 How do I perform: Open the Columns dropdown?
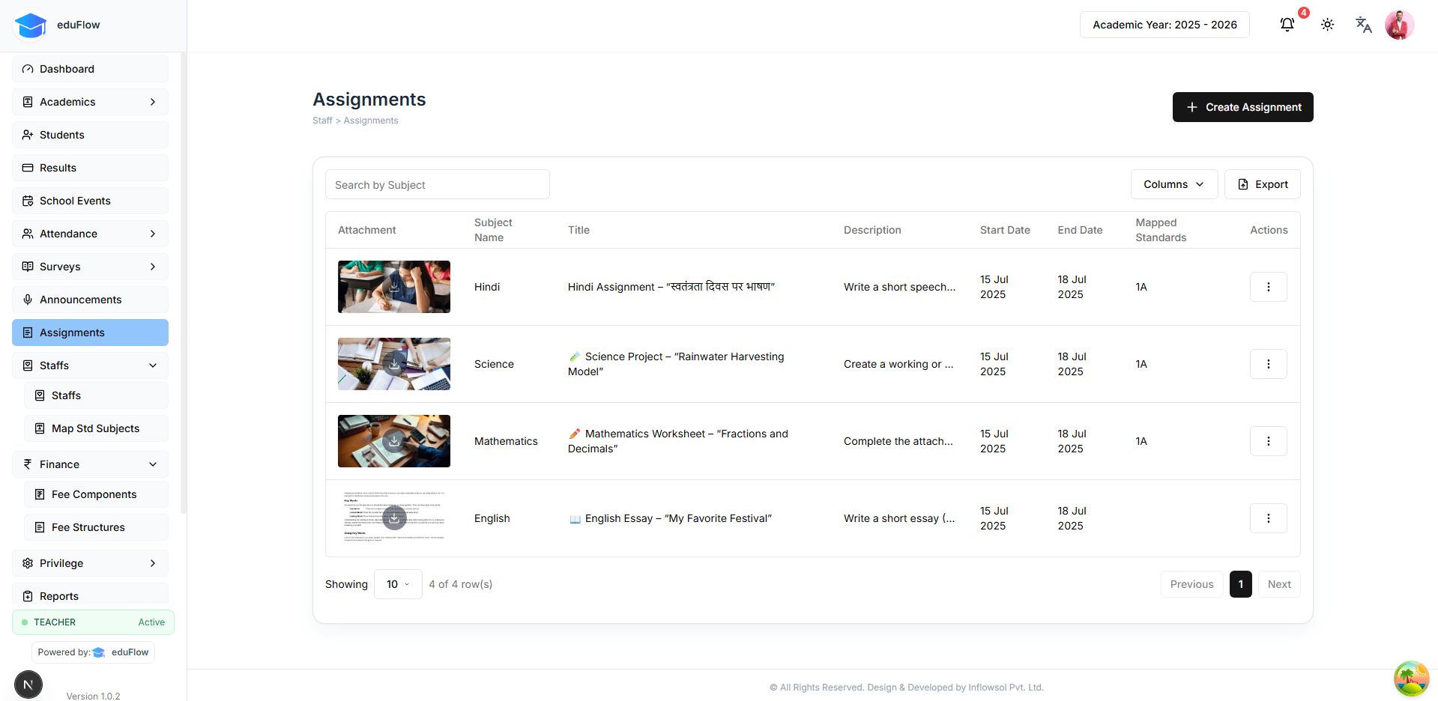coord(1173,184)
